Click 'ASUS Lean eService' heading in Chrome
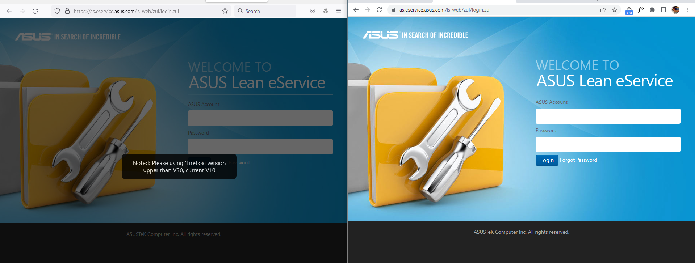 [604, 81]
